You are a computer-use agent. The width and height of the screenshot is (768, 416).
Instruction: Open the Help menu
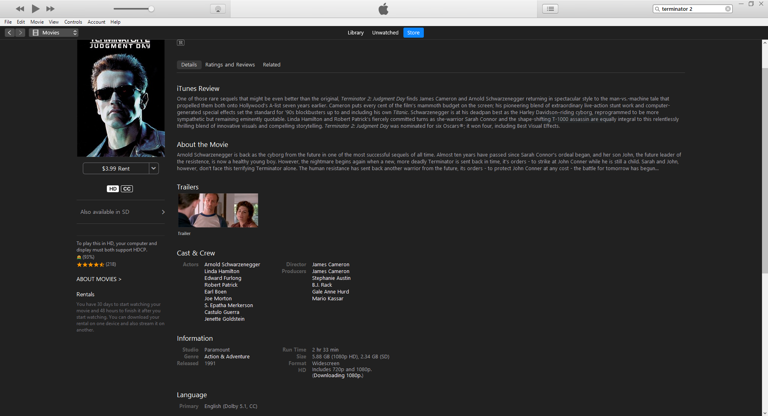(x=116, y=22)
